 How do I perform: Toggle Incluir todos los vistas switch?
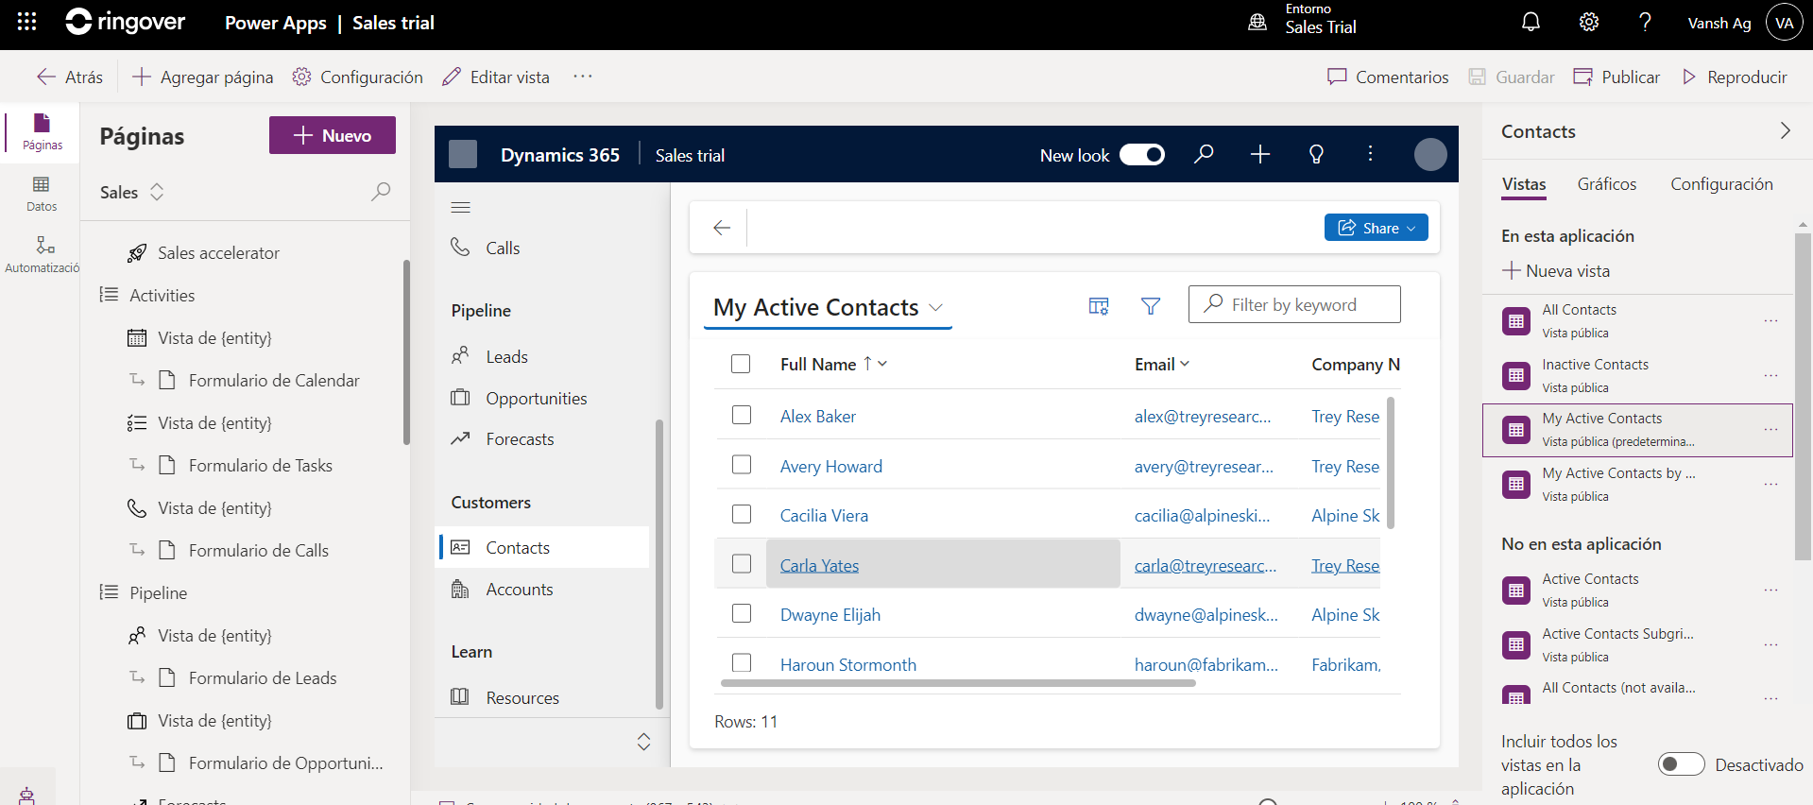pyautogui.click(x=1682, y=764)
